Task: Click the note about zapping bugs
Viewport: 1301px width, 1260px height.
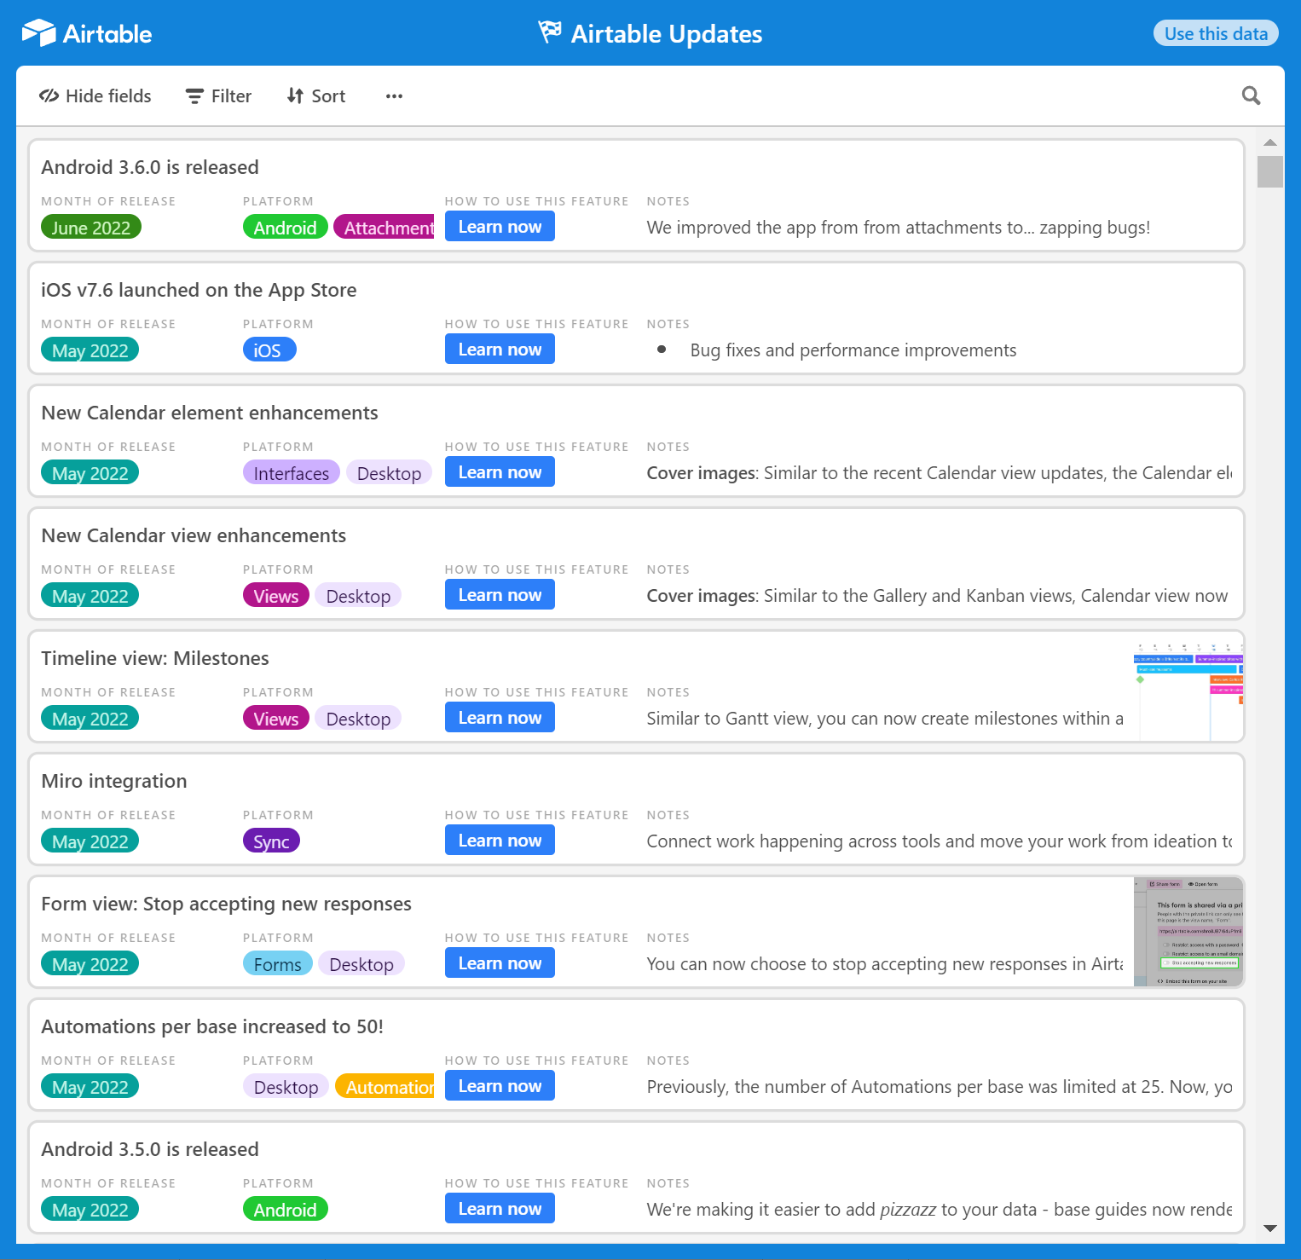Action: [x=899, y=228]
